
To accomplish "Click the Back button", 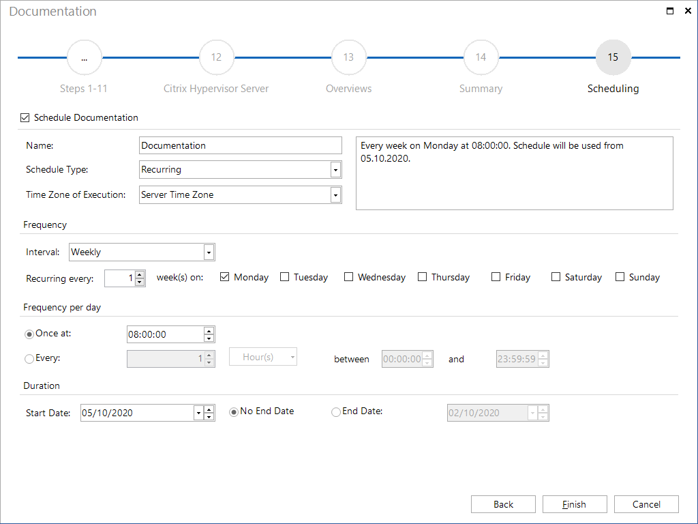I will click(x=503, y=504).
